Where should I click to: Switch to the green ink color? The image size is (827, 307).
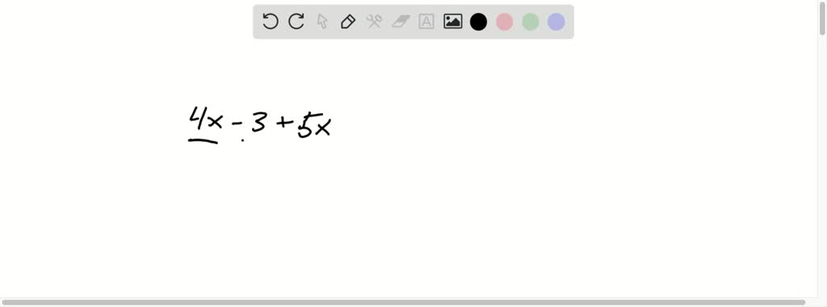(530, 22)
